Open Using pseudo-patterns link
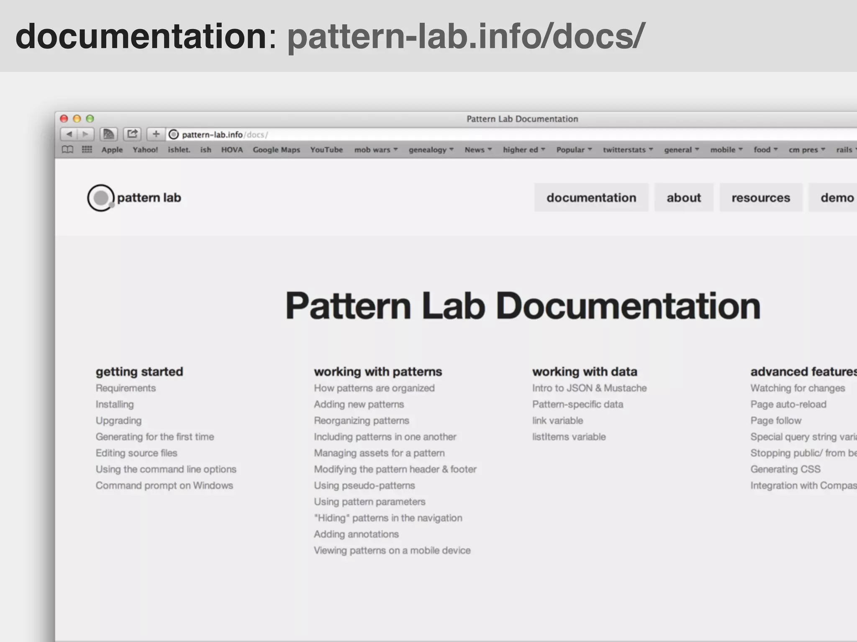Image resolution: width=857 pixels, height=642 pixels. pos(364,485)
